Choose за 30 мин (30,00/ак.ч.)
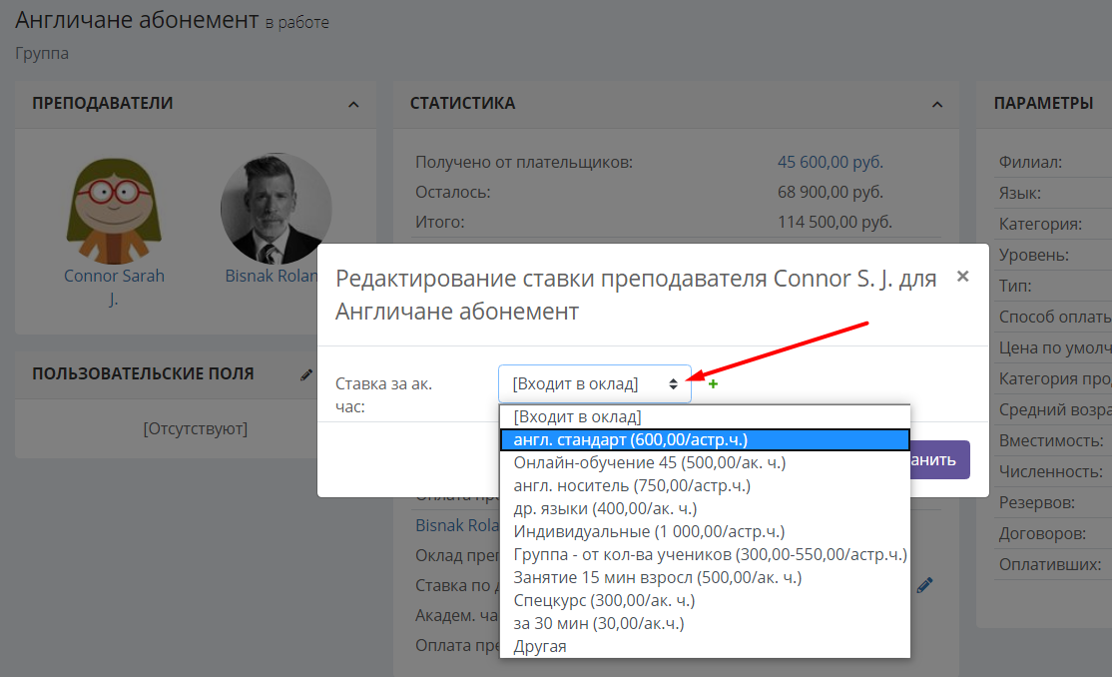The width and height of the screenshot is (1112, 677). coord(705,623)
